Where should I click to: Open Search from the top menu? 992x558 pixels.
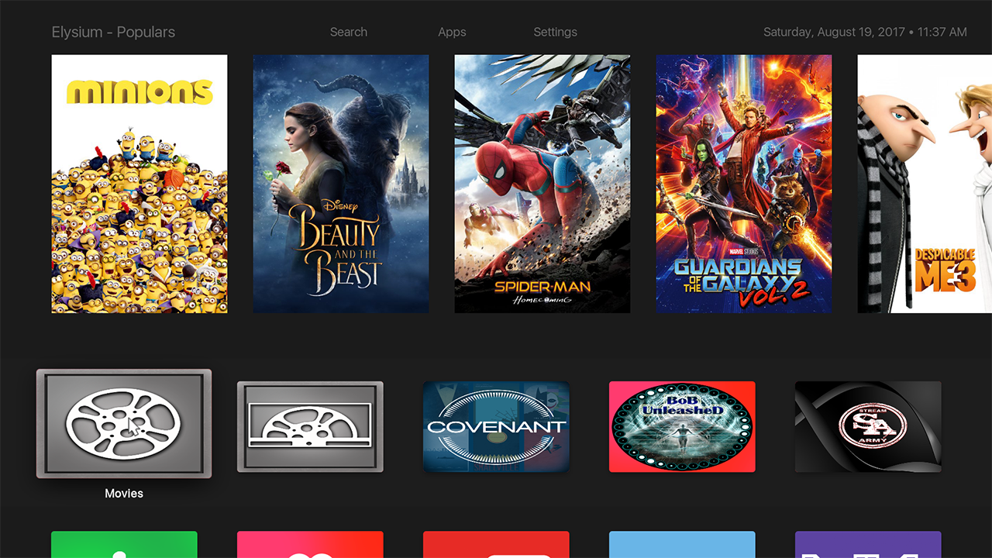(x=349, y=32)
